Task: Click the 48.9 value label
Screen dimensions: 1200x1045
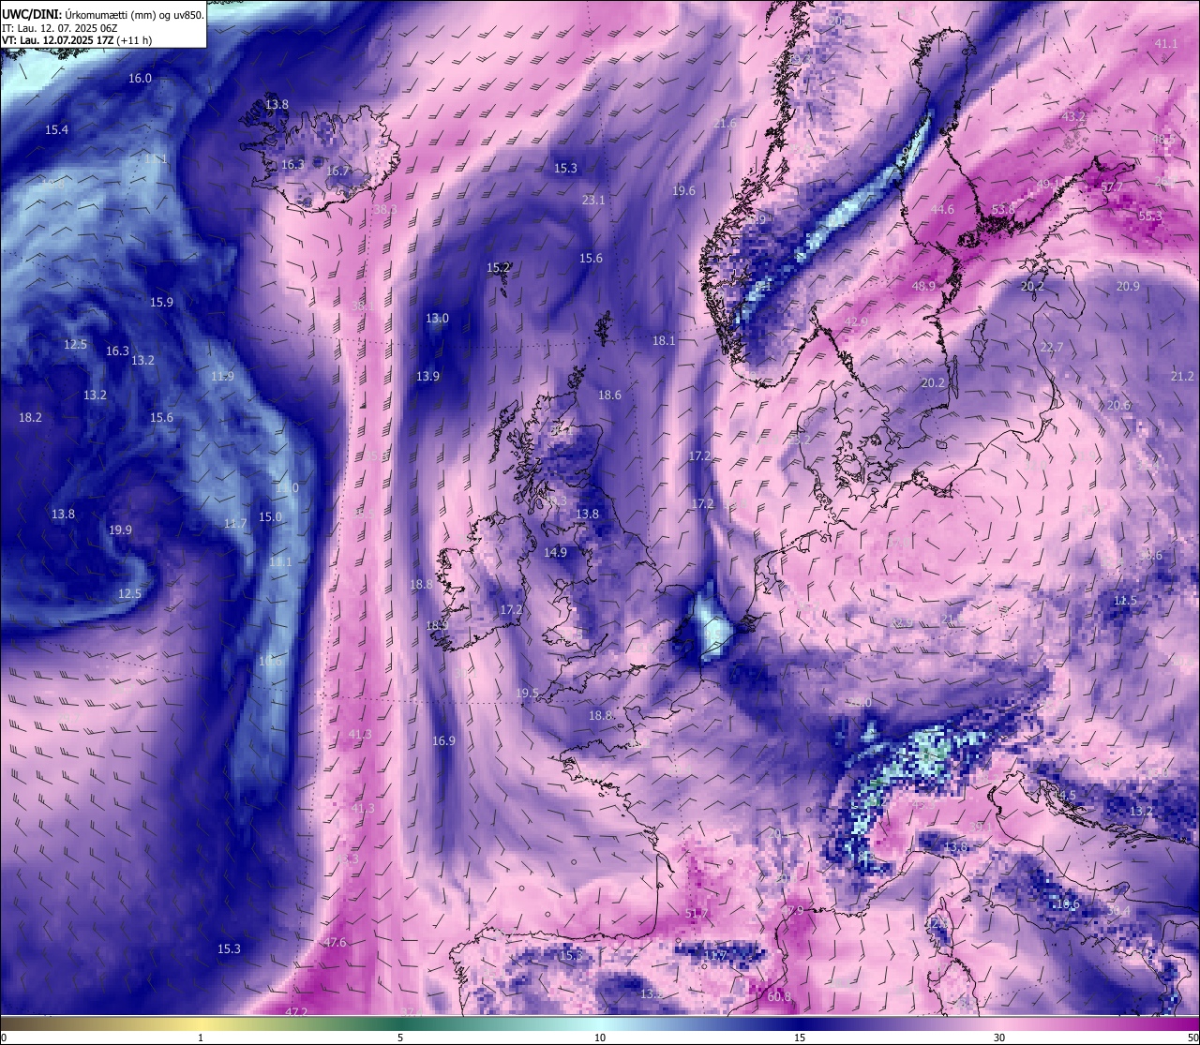Action: tap(923, 287)
